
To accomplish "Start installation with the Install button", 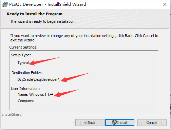I will pos(120,123).
